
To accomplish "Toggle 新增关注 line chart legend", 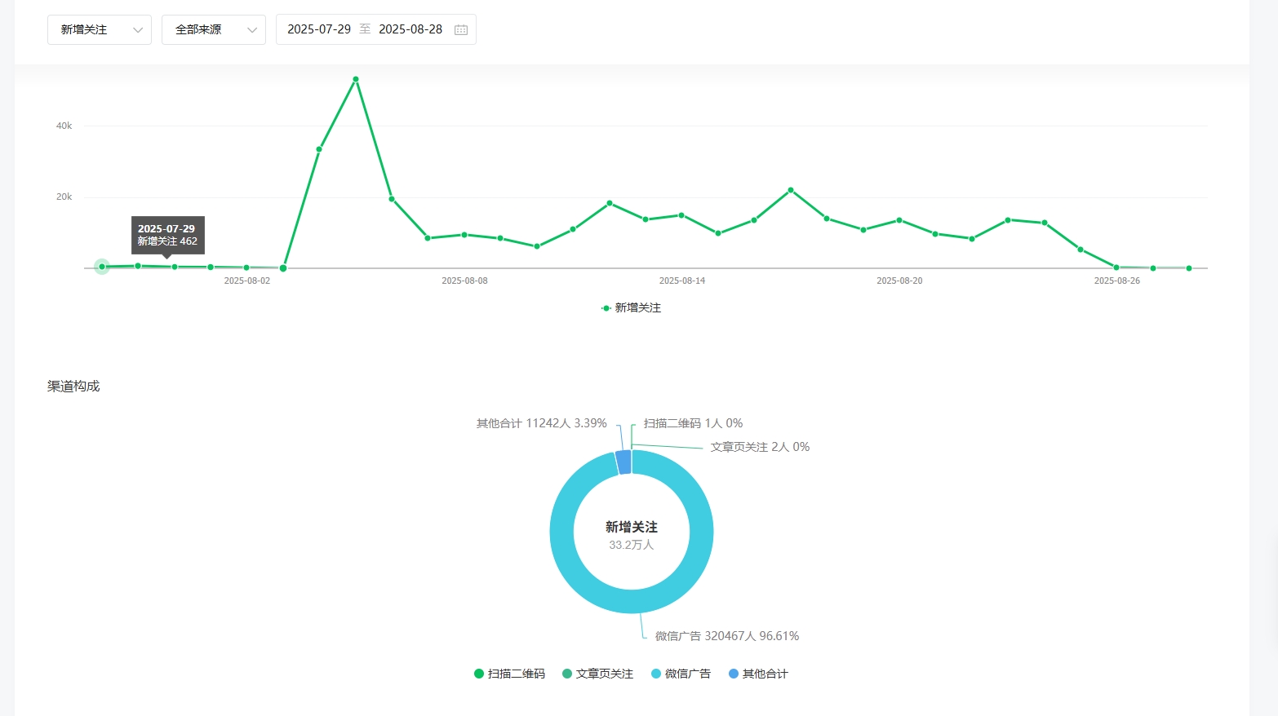I will pyautogui.click(x=631, y=307).
